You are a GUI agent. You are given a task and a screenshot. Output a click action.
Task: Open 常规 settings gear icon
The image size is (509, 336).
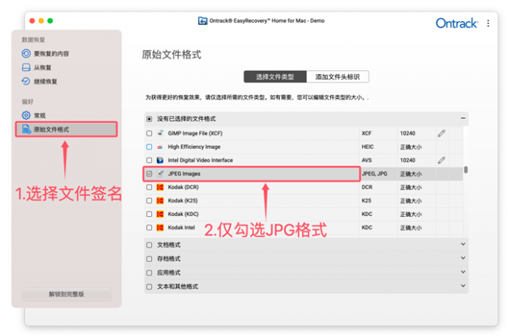tap(26, 115)
